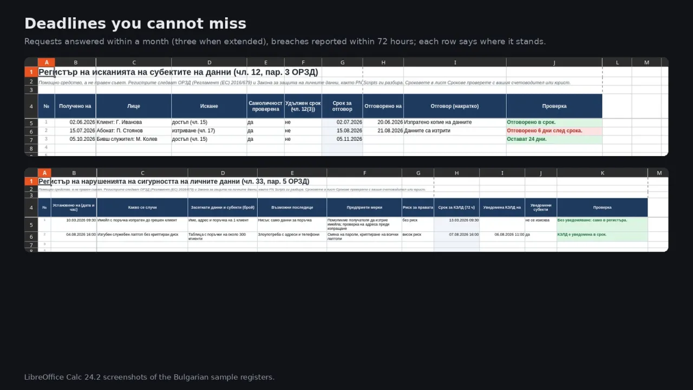Click status 'Без уведомяване: само в регистъра.'
This screenshot has height=390, width=693.
(602, 224)
